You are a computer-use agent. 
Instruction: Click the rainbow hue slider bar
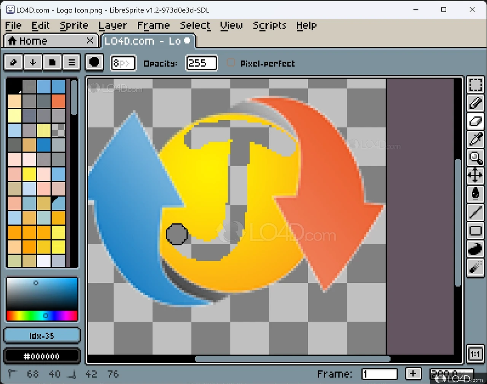(42, 316)
